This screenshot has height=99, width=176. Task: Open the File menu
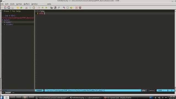pos(2,4)
